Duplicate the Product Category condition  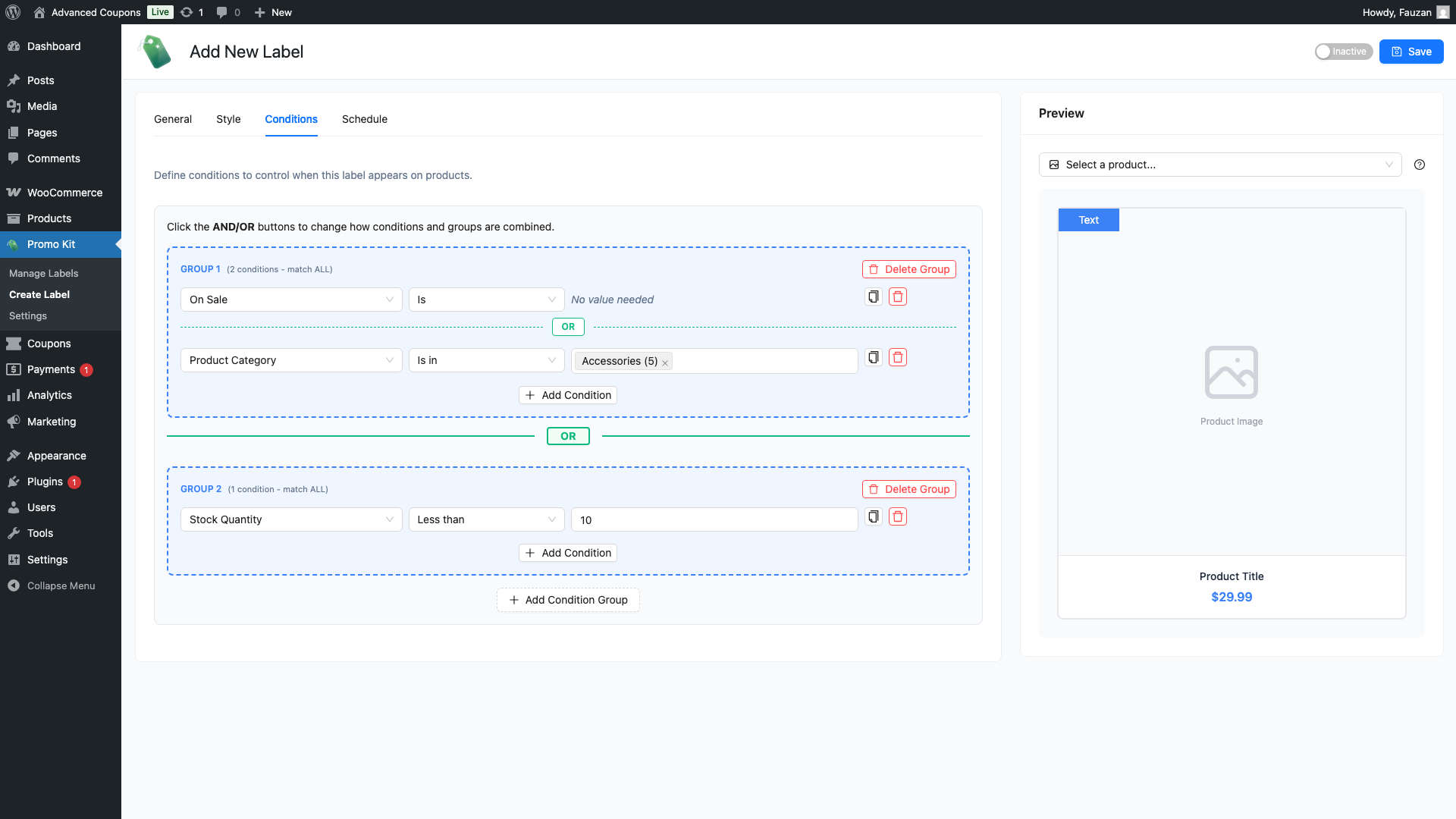click(x=874, y=357)
